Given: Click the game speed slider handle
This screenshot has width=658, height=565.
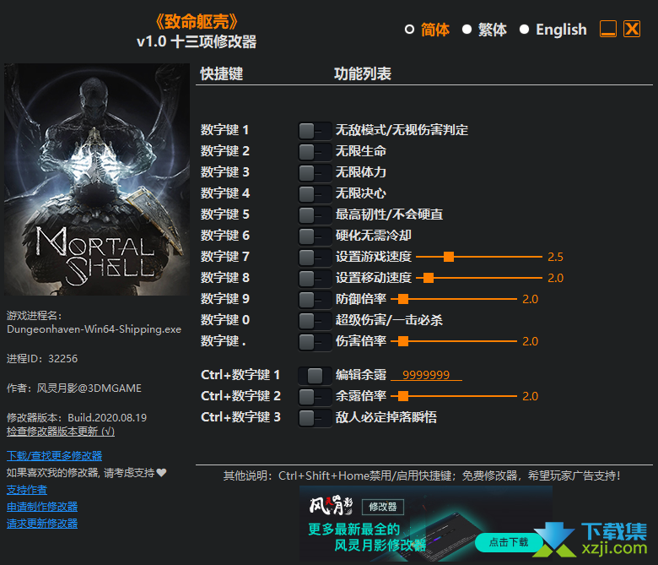Looking at the screenshot, I should coord(449,257).
